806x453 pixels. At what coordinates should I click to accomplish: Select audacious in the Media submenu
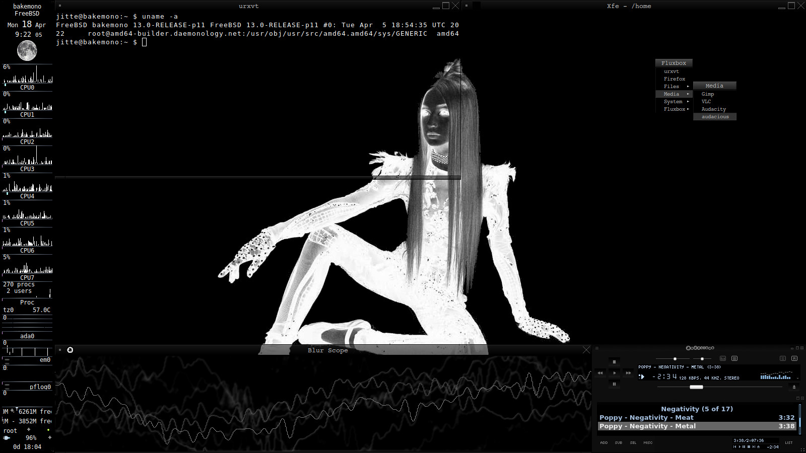tap(715, 117)
